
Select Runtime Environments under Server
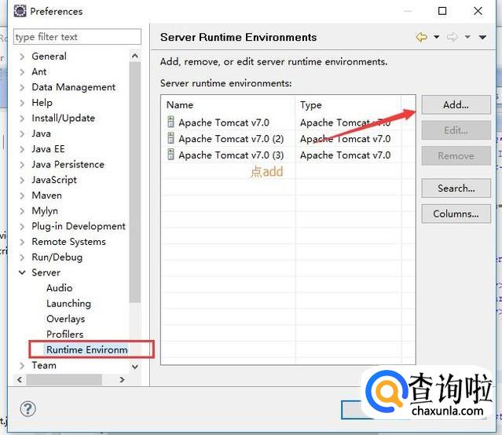pos(86,349)
